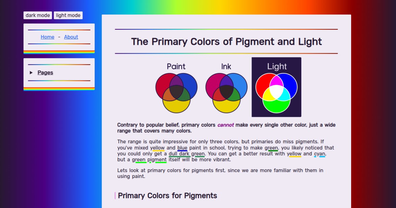Click the white center of Light diagram
The height and width of the screenshot is (208, 396).
pyautogui.click(x=276, y=90)
